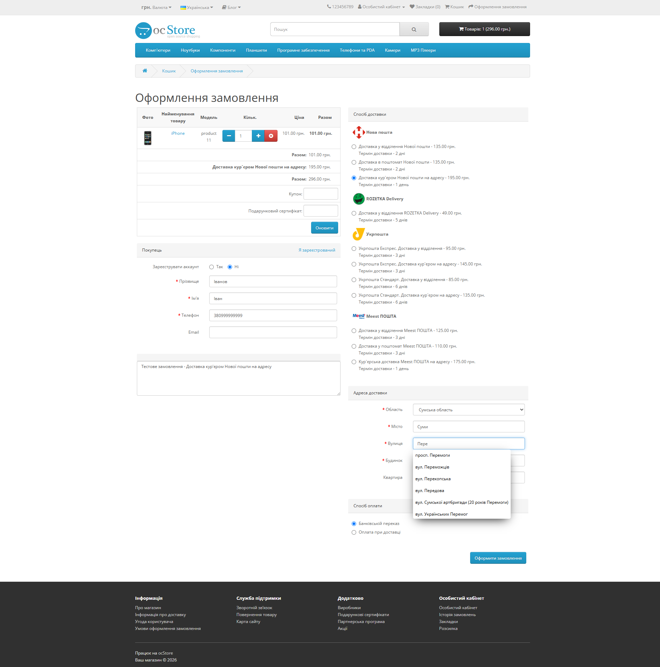Screen dimensions: 660x667
Task: Select ROZETKA Delivery відділення option
Action: 354,213
